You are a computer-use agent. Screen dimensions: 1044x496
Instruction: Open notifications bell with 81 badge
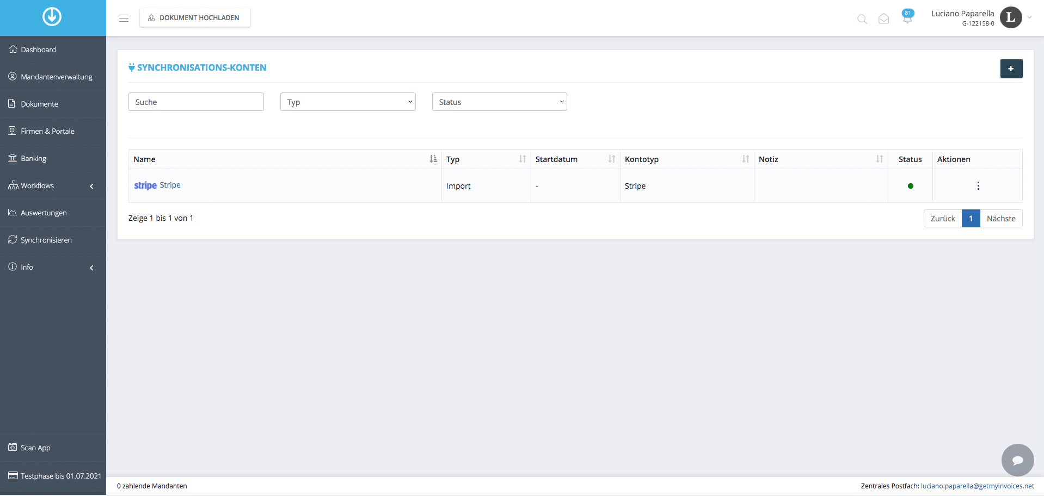pyautogui.click(x=907, y=16)
